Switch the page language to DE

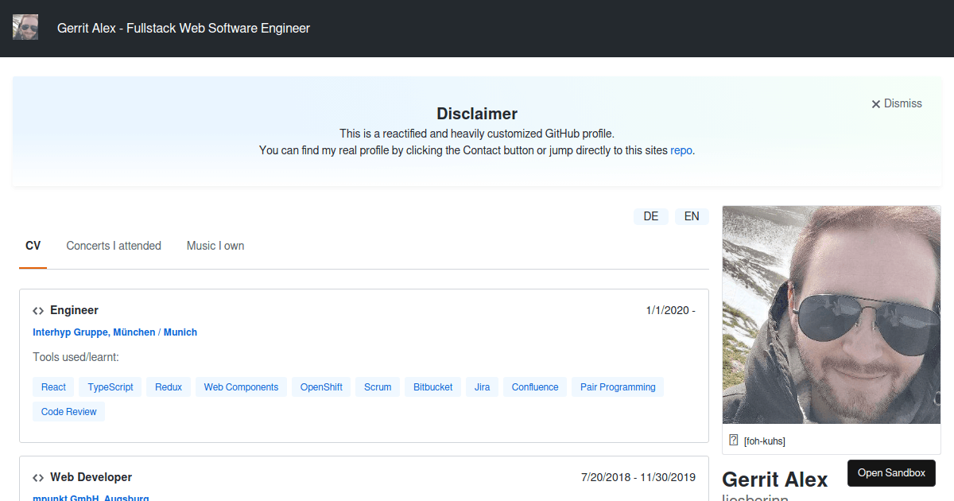click(x=651, y=216)
